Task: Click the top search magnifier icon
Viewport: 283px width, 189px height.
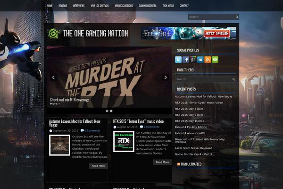Action: click(237, 17)
